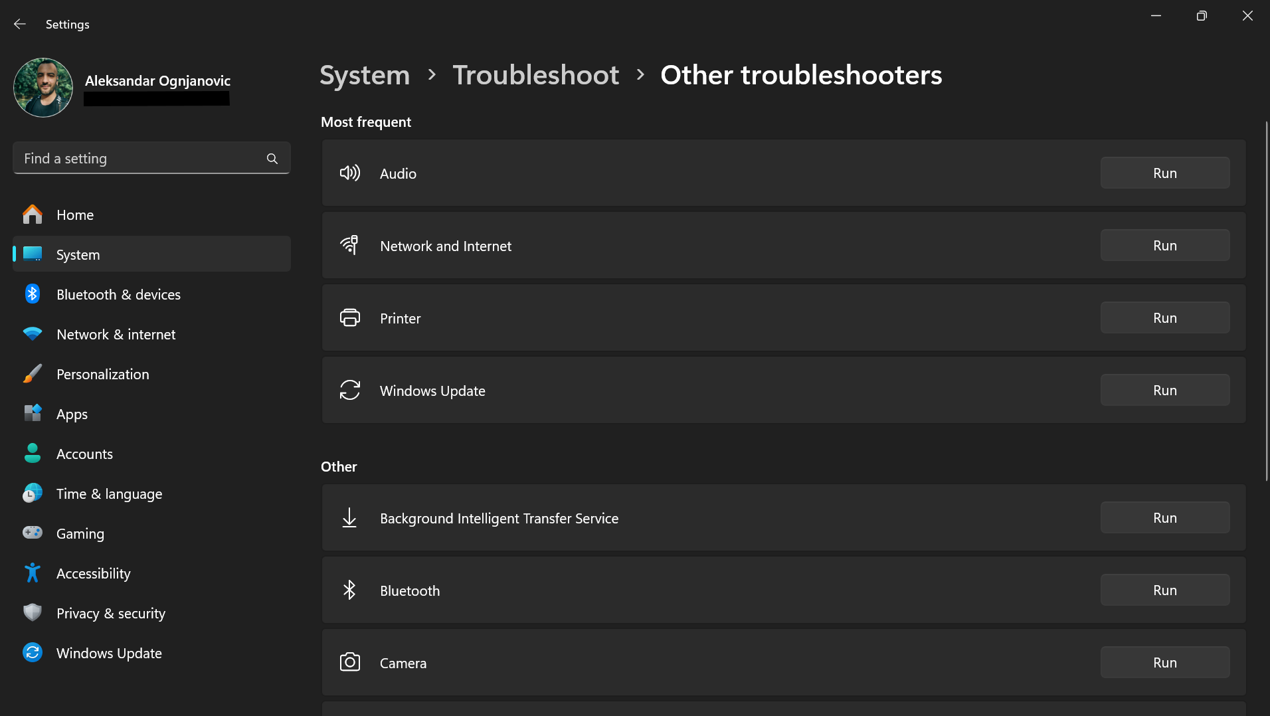Click the Gaming controller icon
The width and height of the screenshot is (1270, 716).
[32, 533]
